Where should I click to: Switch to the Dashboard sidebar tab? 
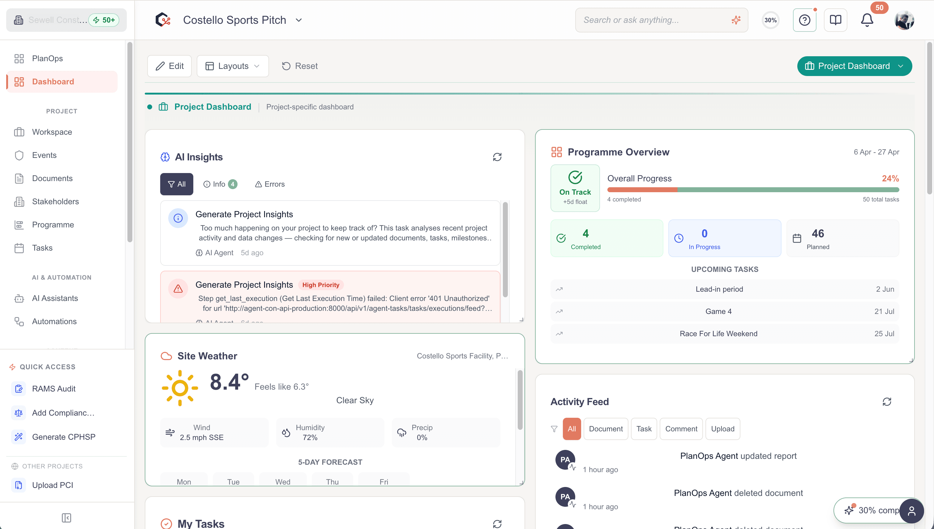pyautogui.click(x=53, y=81)
